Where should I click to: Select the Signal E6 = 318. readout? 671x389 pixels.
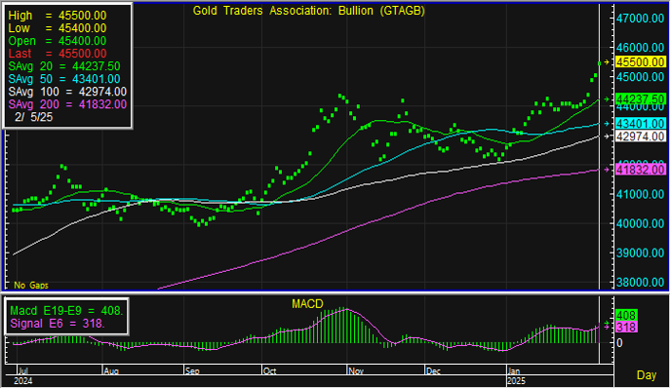tap(58, 324)
